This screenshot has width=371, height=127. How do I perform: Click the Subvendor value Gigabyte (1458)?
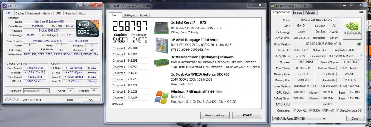(344, 50)
